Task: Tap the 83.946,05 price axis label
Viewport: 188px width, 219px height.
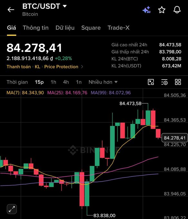Action: pos(175,194)
